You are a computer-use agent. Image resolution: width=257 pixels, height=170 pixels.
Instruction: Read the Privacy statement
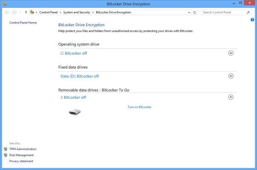click(21, 161)
